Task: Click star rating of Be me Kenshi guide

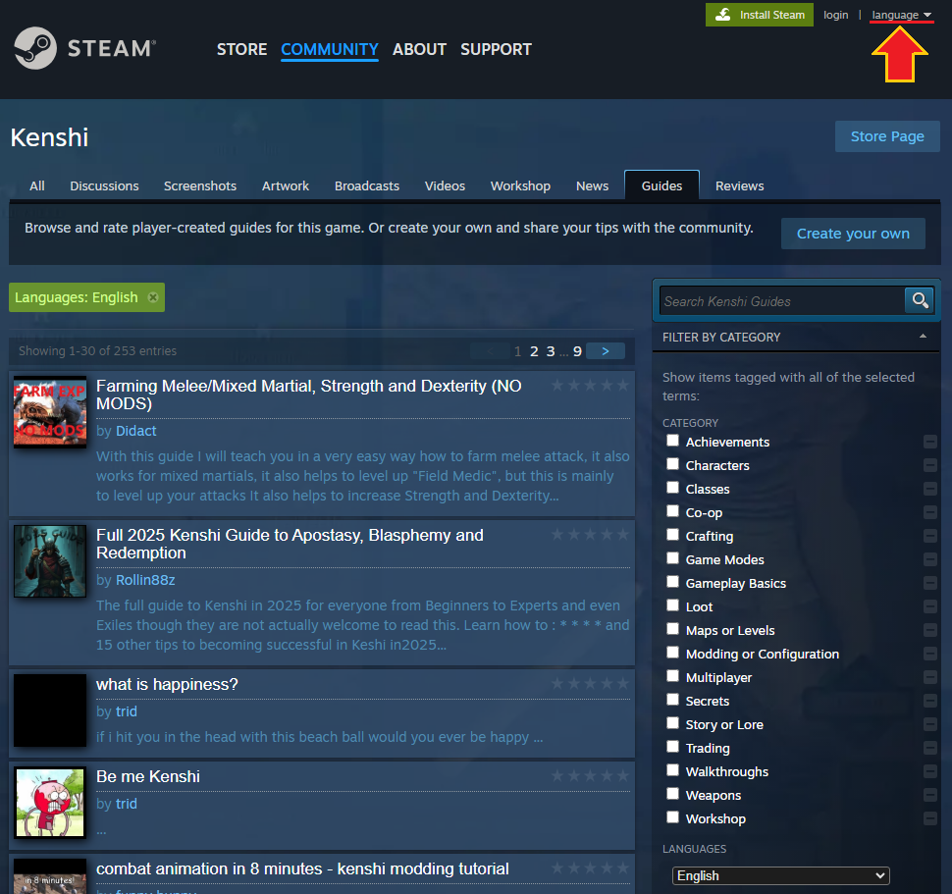Action: pyautogui.click(x=590, y=775)
